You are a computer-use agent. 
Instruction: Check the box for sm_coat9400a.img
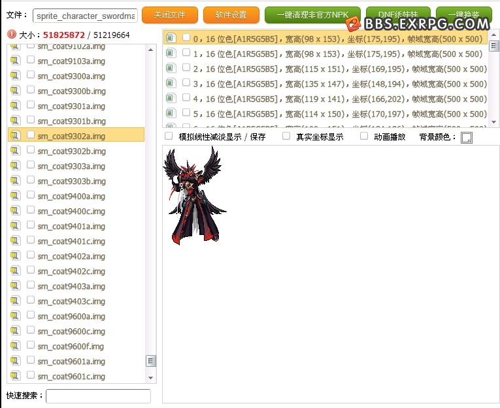point(31,195)
